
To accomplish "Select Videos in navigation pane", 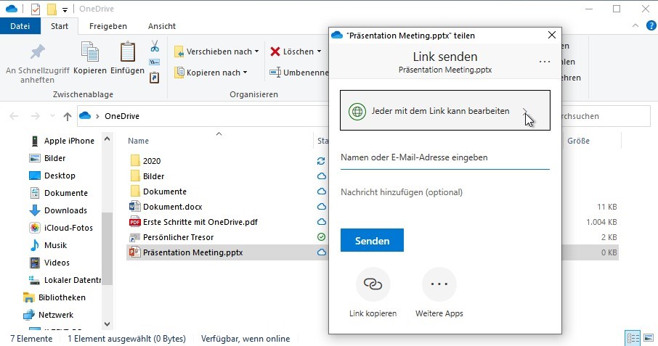I will pyautogui.click(x=49, y=263).
